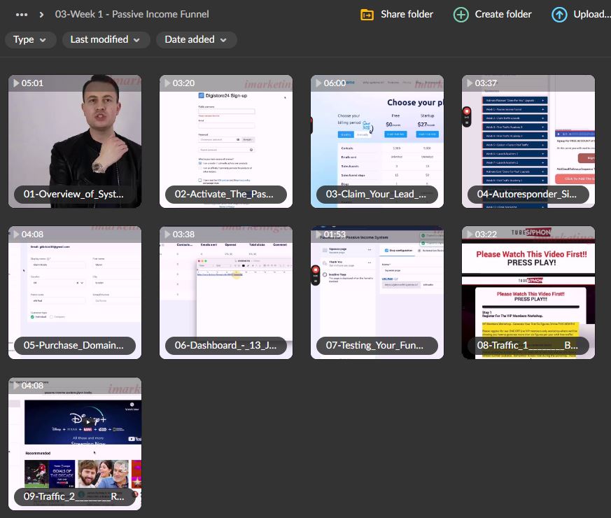The width and height of the screenshot is (611, 518).
Task: Click the play icon on 09-Traffic_2 video
Action: [x=17, y=385]
